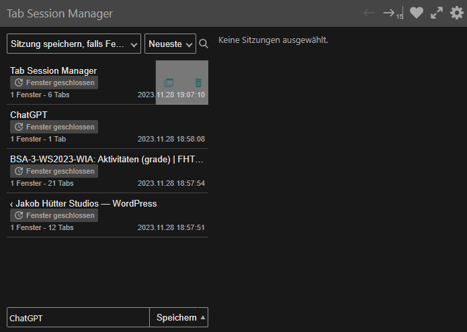Open popup in expanded view
The height and width of the screenshot is (332, 467).
pyautogui.click(x=437, y=13)
